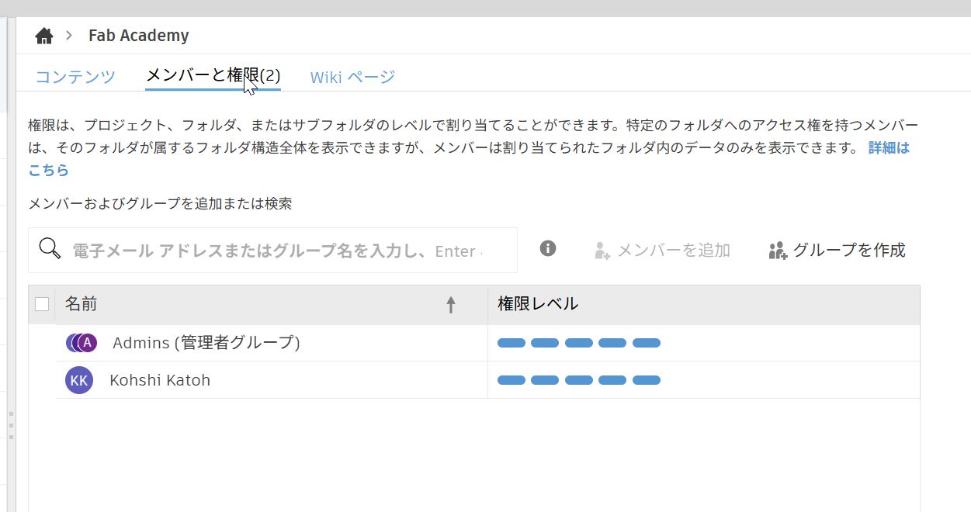Image resolution: width=971 pixels, height=512 pixels.
Task: Toggle the first permission pill for Admins
Action: (512, 342)
